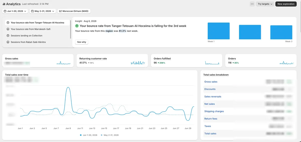Click the down-arrow icon beside Marrakesh-Safi insight
Screen dimensions: 301x142
pos(8,29)
